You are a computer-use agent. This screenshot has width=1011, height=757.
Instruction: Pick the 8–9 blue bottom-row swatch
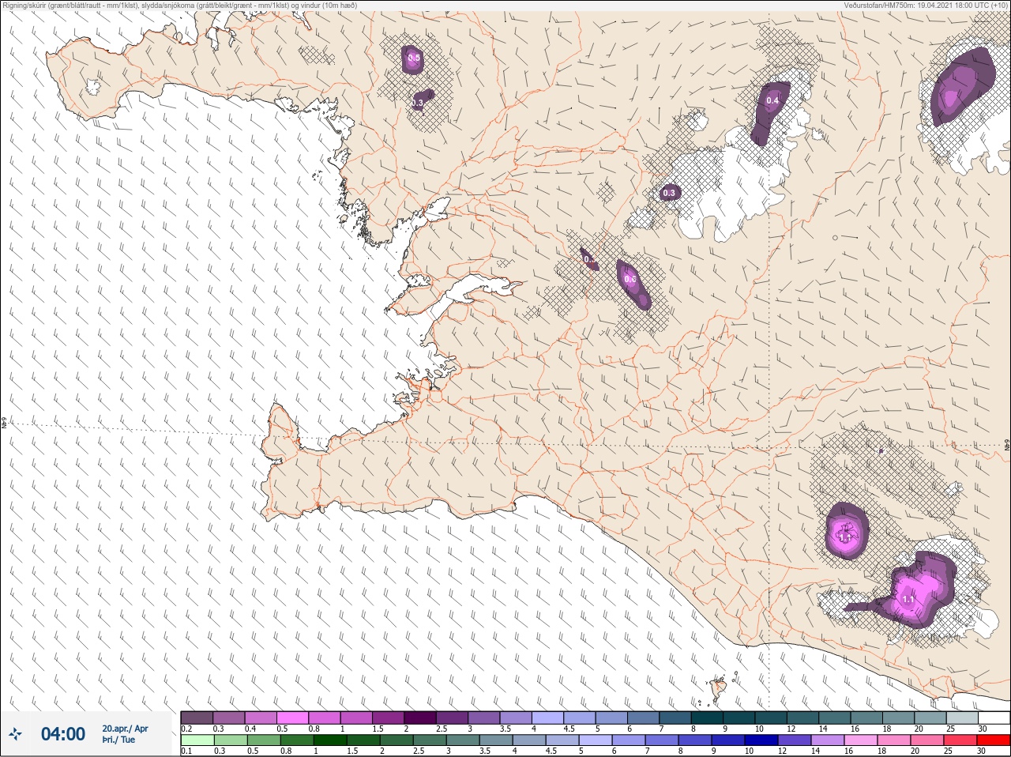click(695, 740)
